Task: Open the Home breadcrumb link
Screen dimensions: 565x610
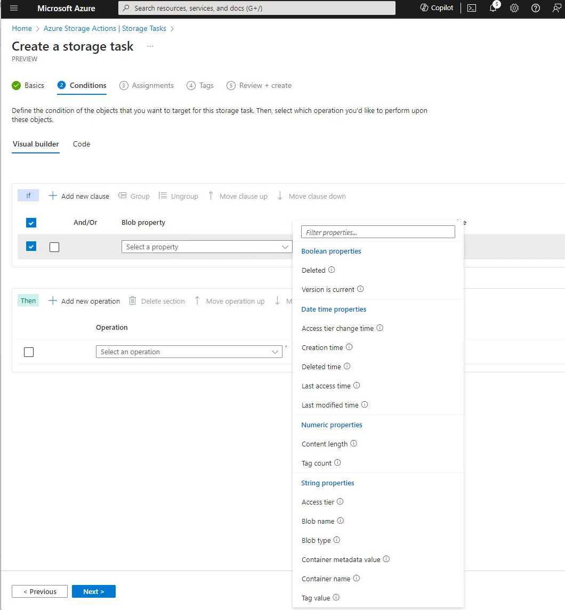Action: tap(22, 28)
